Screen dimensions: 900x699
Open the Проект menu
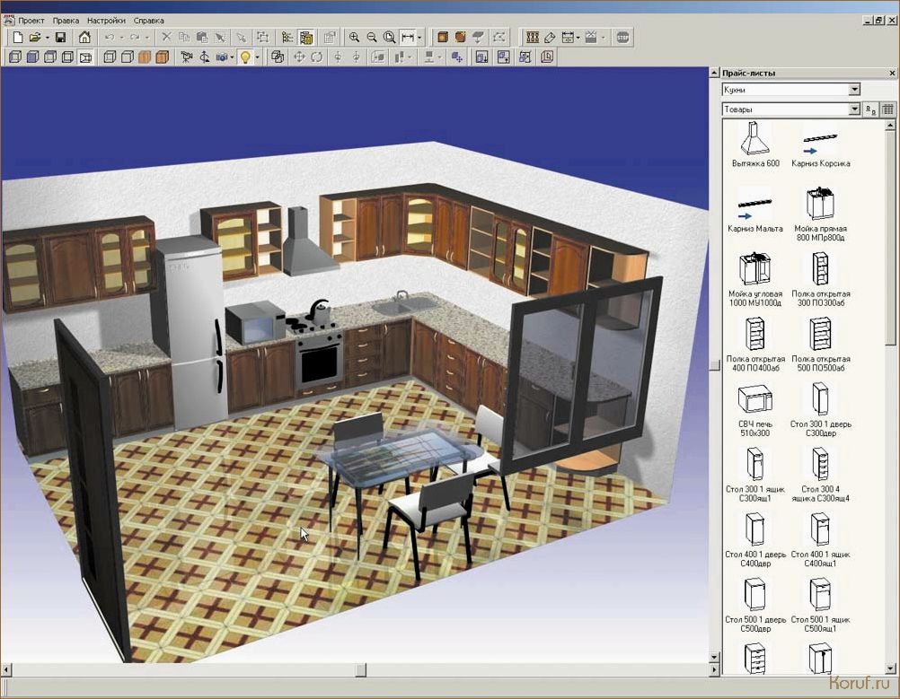[x=31, y=20]
